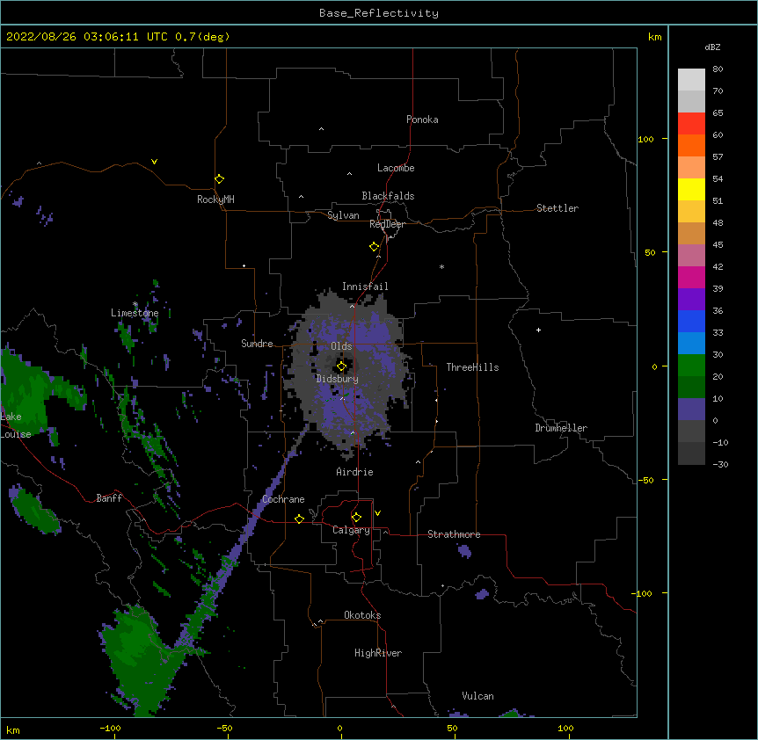This screenshot has height=740, width=758.
Task: Click the Olds city label
Action: click(341, 346)
